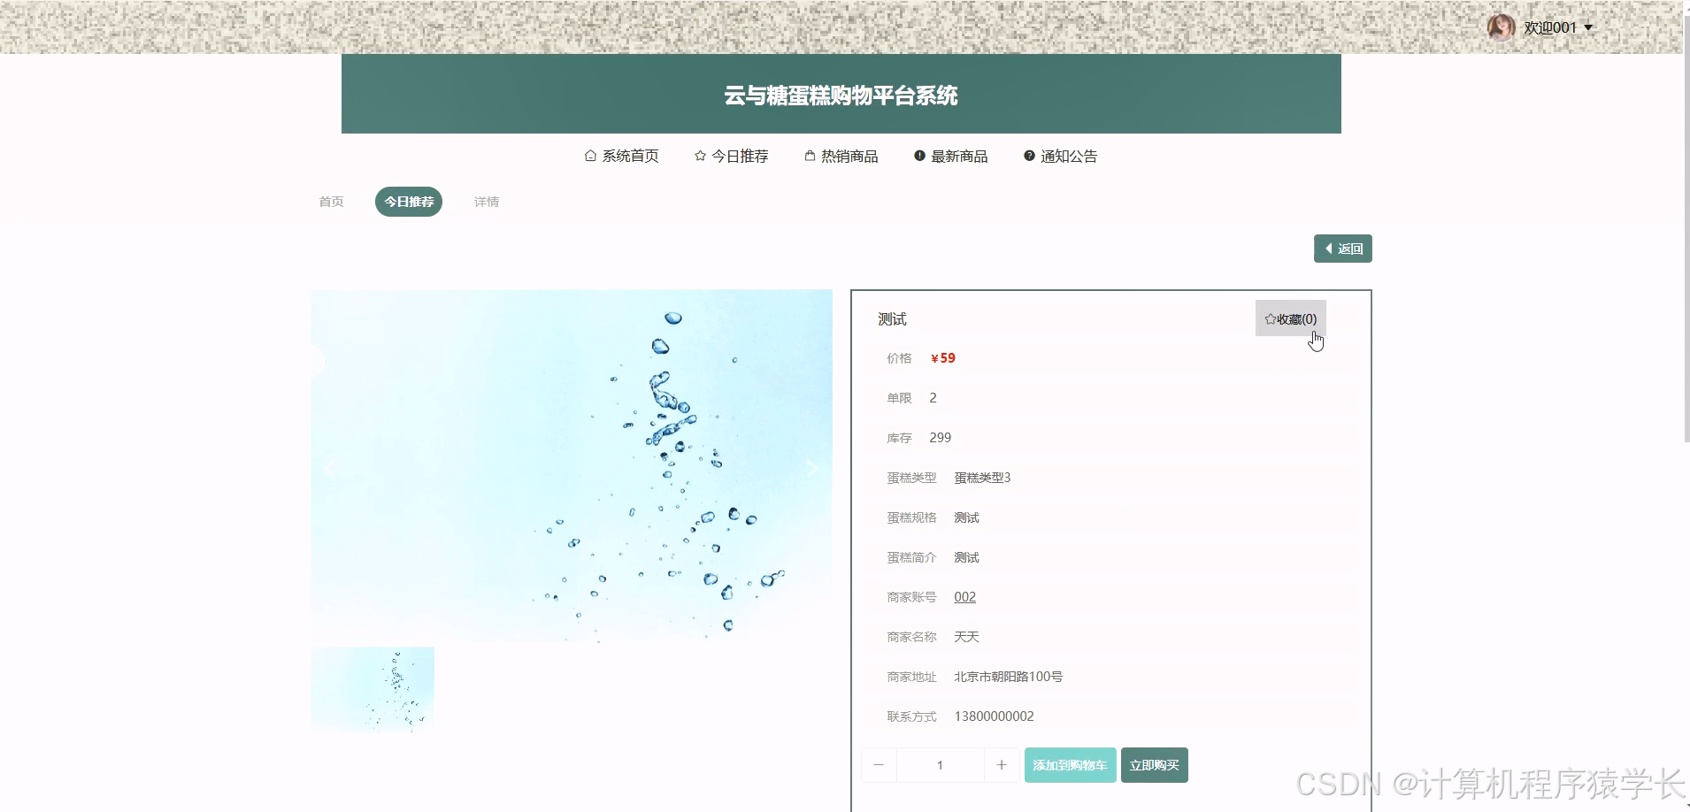Open merchant account link 002
Viewport: 1690px width, 812px height.
coord(964,596)
